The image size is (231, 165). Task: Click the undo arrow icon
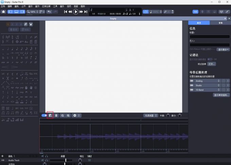click(x=49, y=12)
